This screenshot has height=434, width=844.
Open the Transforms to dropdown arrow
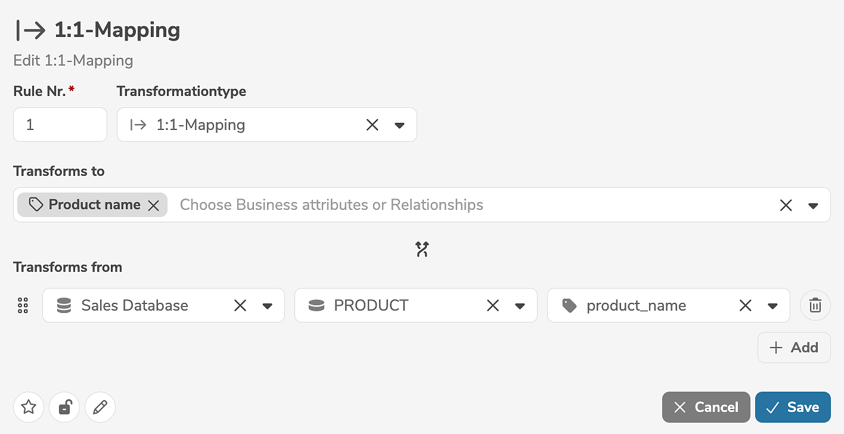click(x=813, y=206)
